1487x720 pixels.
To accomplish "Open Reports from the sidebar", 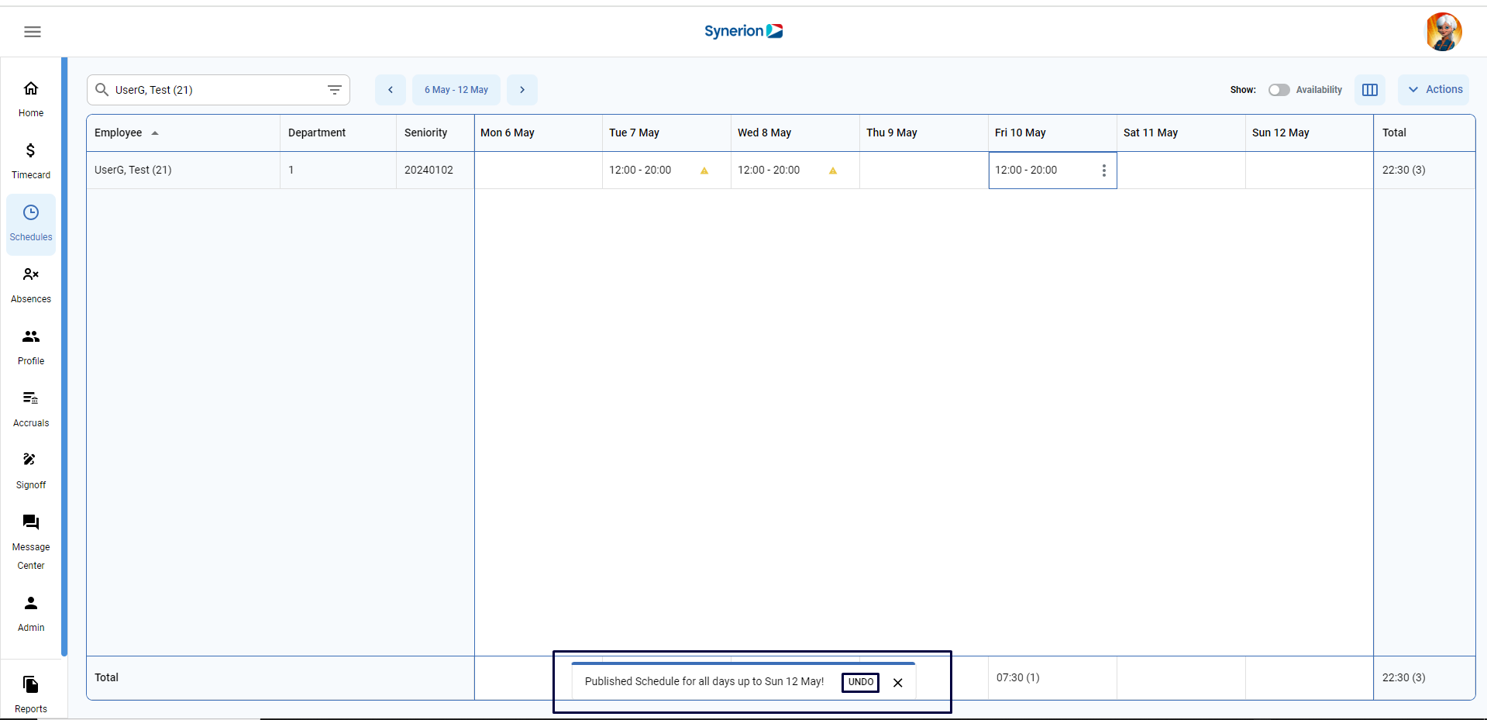I will pos(31,695).
